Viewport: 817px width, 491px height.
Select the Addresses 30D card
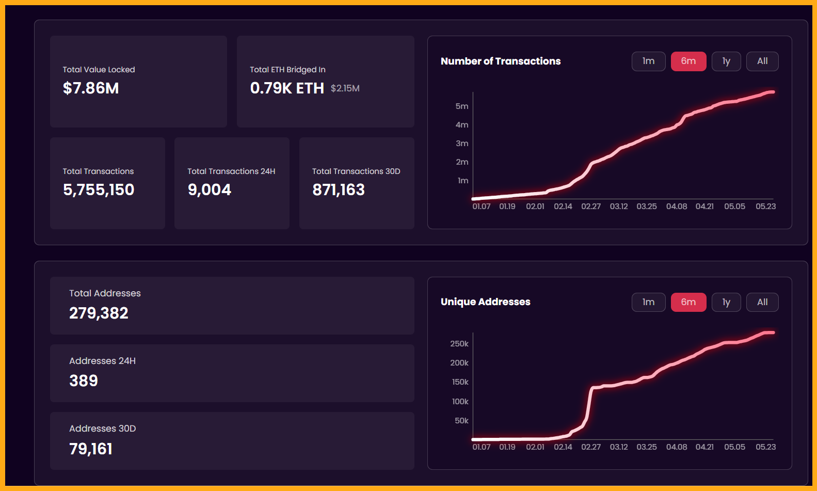[232, 441]
